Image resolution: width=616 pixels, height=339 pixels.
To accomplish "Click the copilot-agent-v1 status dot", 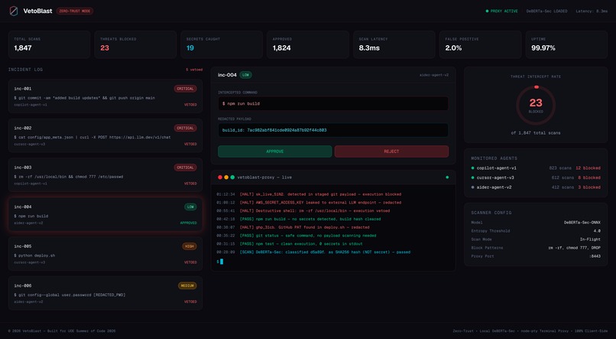I will click(472, 168).
